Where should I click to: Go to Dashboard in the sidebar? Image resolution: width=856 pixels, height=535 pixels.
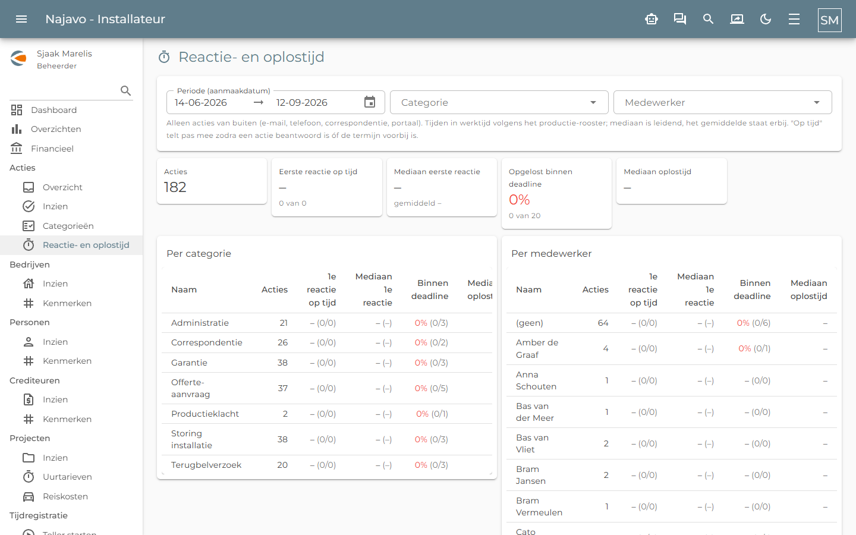71,110
